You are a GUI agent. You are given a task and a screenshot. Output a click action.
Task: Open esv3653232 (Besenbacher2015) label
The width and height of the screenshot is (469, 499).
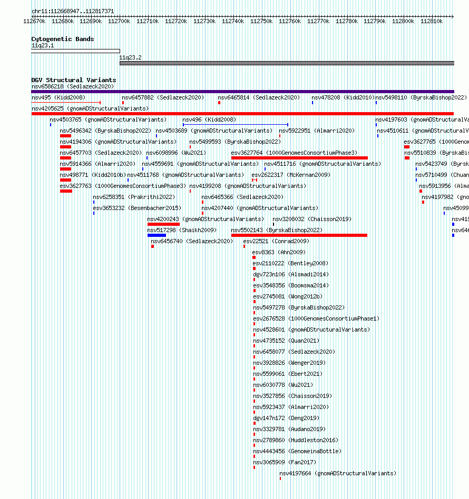point(137,208)
